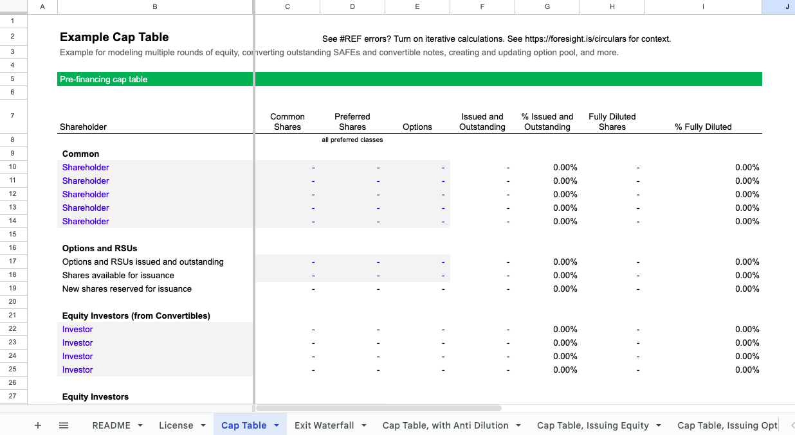Open README tab dropdown arrow
The image size is (795, 435).
click(140, 425)
